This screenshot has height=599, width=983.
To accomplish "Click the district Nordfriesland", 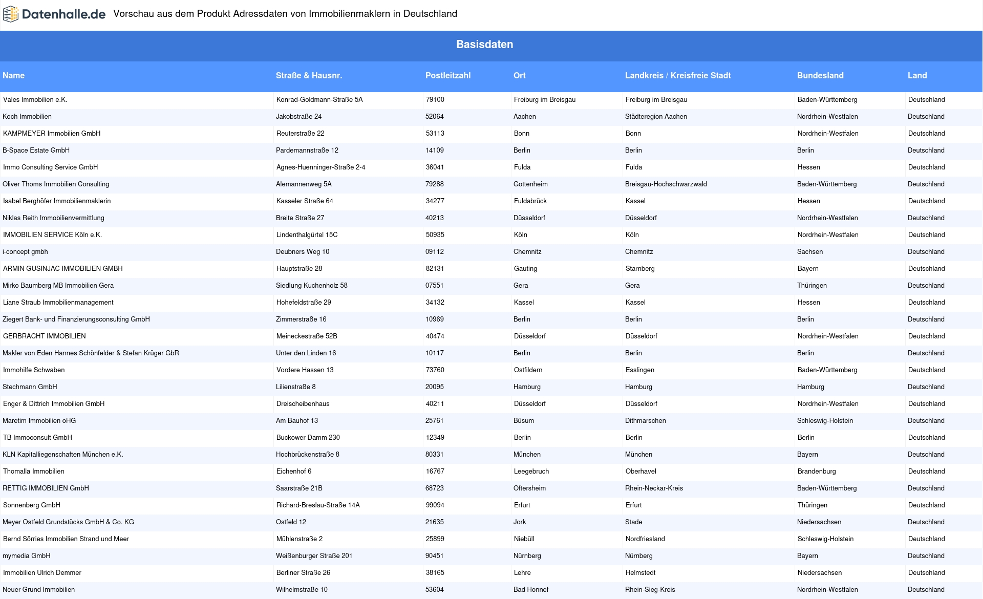I will pos(645,539).
